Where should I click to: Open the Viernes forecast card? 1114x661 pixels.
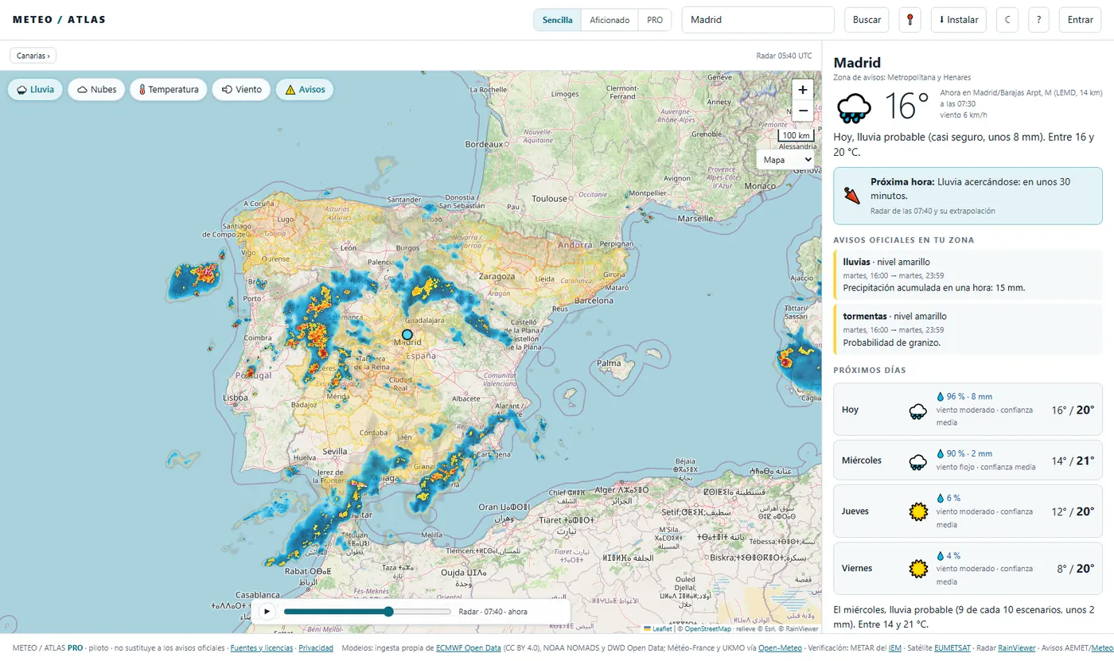[x=968, y=569]
